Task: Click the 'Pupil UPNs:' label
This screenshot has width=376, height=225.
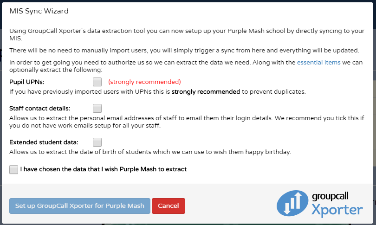Action: tap(27, 82)
